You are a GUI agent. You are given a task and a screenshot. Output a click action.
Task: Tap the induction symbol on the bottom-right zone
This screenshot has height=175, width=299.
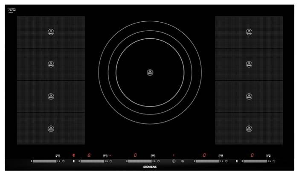249,128
